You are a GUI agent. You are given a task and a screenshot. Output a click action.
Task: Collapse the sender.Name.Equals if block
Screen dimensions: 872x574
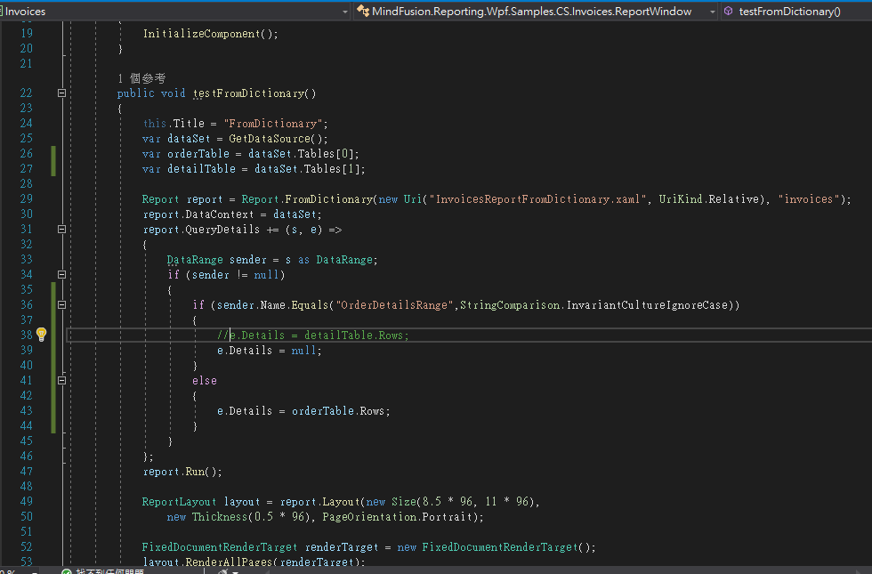coord(61,305)
